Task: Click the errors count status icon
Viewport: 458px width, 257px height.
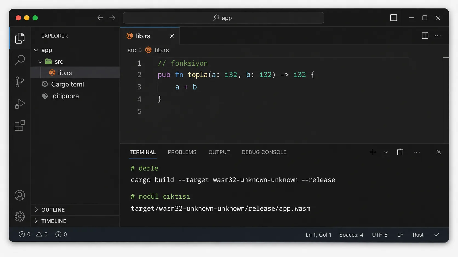Action: pyautogui.click(x=22, y=234)
